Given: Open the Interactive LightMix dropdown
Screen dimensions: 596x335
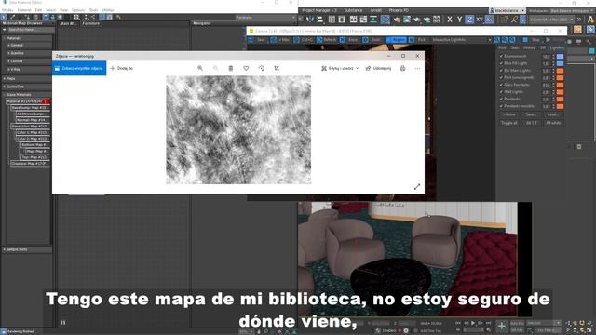Looking at the screenshot, I should 461,39.
